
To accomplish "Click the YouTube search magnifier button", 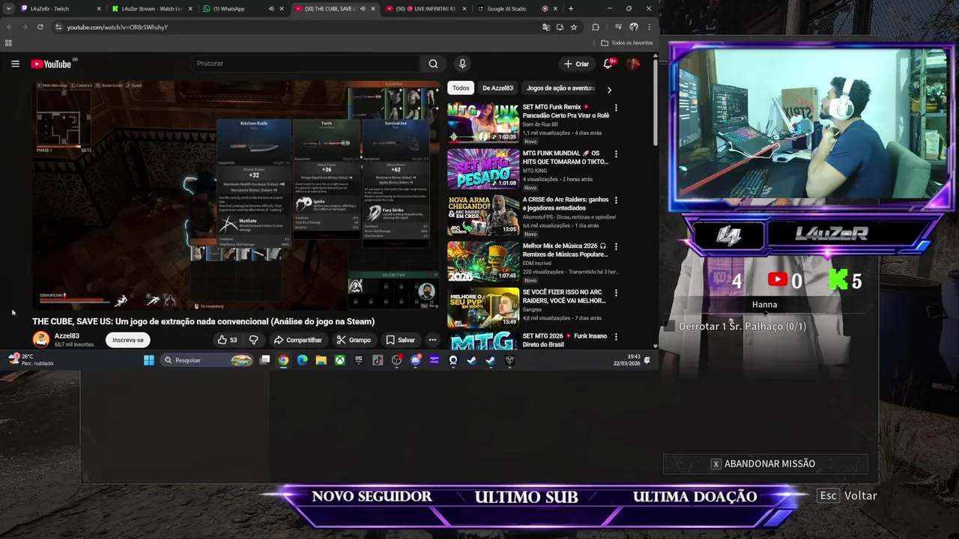I will (433, 64).
